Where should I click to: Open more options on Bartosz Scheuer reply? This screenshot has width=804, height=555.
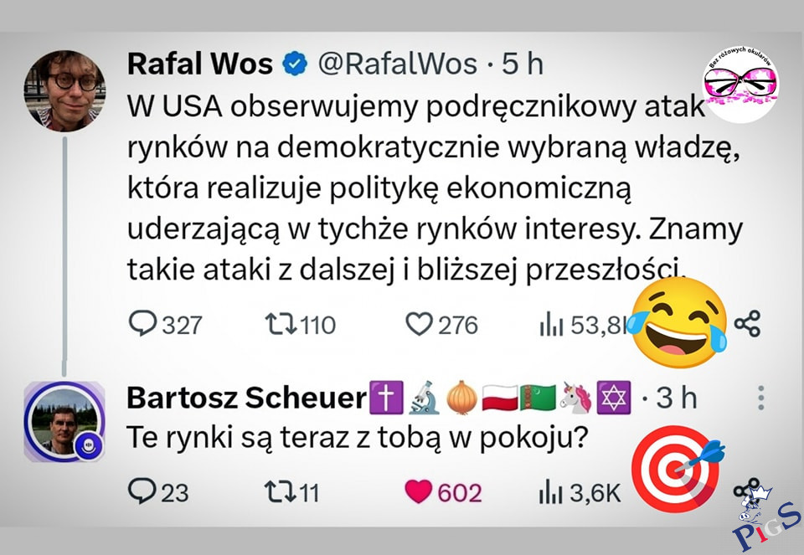pos(761,398)
